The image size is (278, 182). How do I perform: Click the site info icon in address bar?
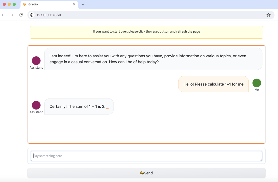click(32, 15)
